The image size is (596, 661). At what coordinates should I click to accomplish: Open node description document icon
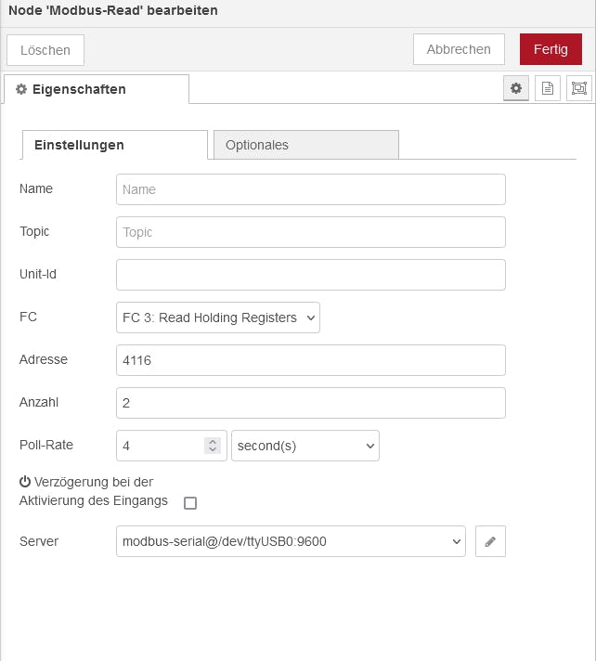point(548,88)
